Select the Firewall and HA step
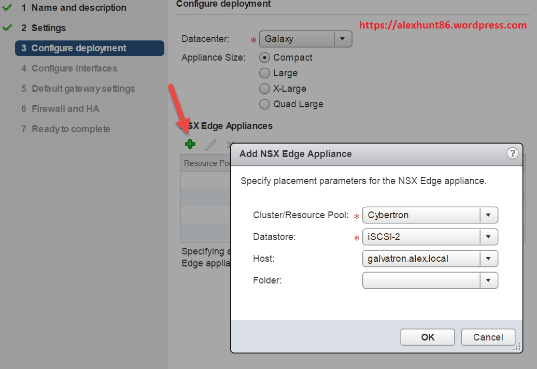This screenshot has height=369, width=537. click(x=65, y=109)
